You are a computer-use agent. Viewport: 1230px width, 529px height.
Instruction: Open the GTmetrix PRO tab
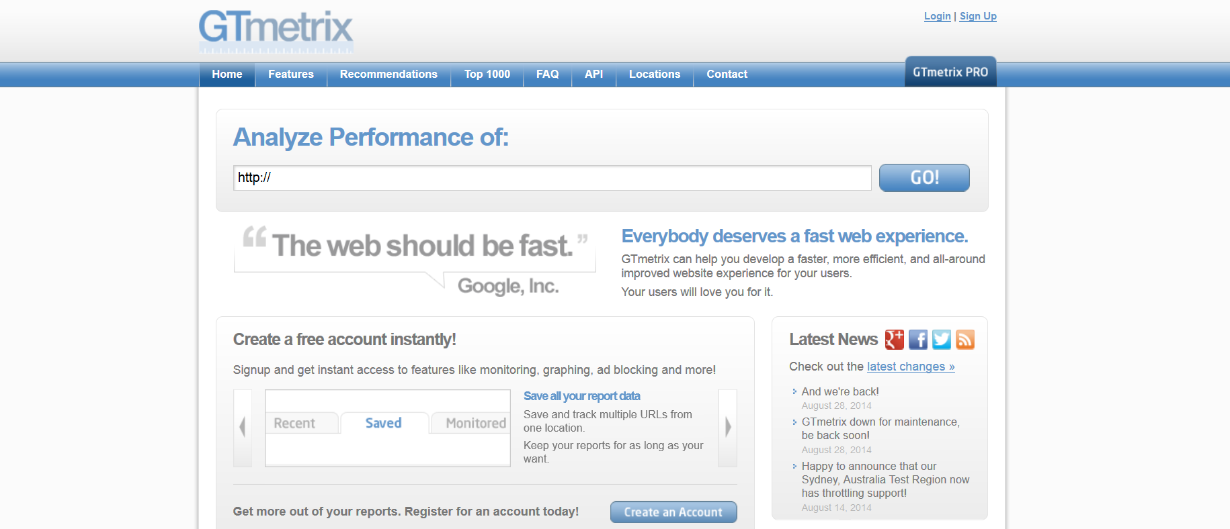(950, 72)
